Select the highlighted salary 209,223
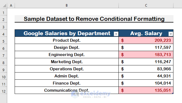 [146, 40]
